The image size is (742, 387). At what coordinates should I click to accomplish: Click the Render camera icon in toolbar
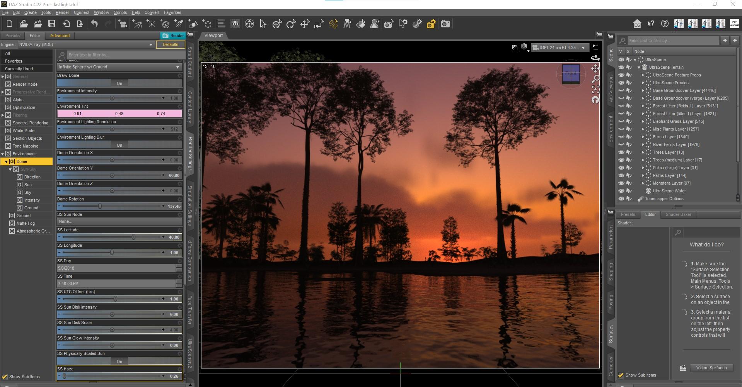tap(445, 24)
